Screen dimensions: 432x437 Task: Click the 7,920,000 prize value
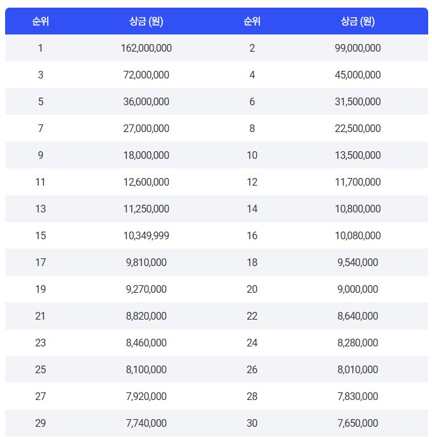(x=146, y=396)
